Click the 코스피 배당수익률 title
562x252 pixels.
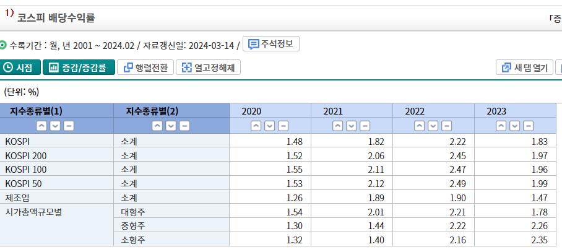(x=56, y=17)
